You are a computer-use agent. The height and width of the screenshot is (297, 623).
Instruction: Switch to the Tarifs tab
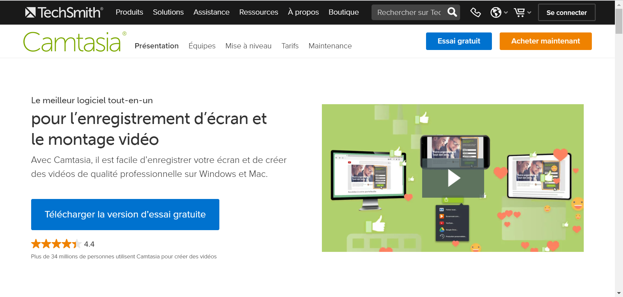coord(290,46)
